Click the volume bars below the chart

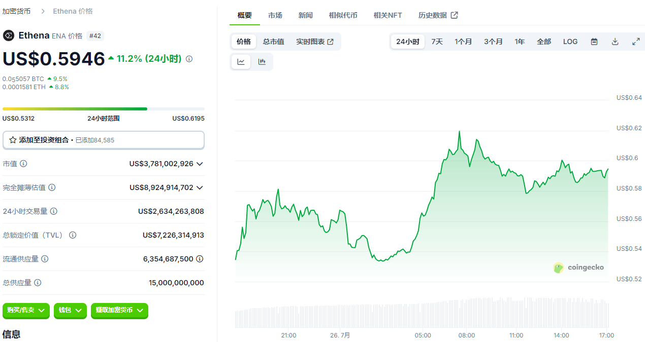click(422, 313)
